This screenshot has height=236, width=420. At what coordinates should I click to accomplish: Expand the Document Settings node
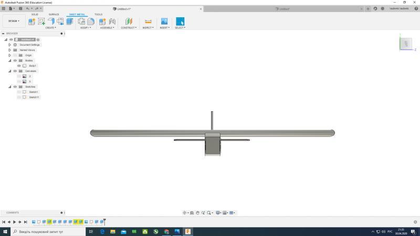tap(9, 45)
